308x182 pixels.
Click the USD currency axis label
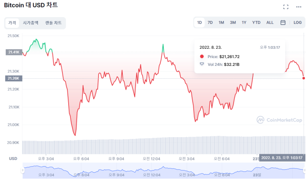13,159
